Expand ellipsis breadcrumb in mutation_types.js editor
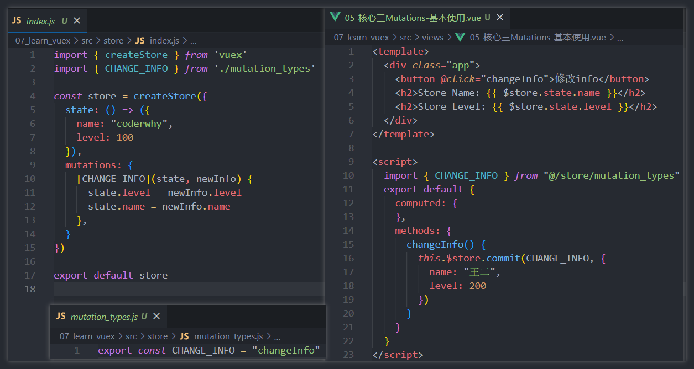Screen dimensions: 694x369 click(x=277, y=336)
